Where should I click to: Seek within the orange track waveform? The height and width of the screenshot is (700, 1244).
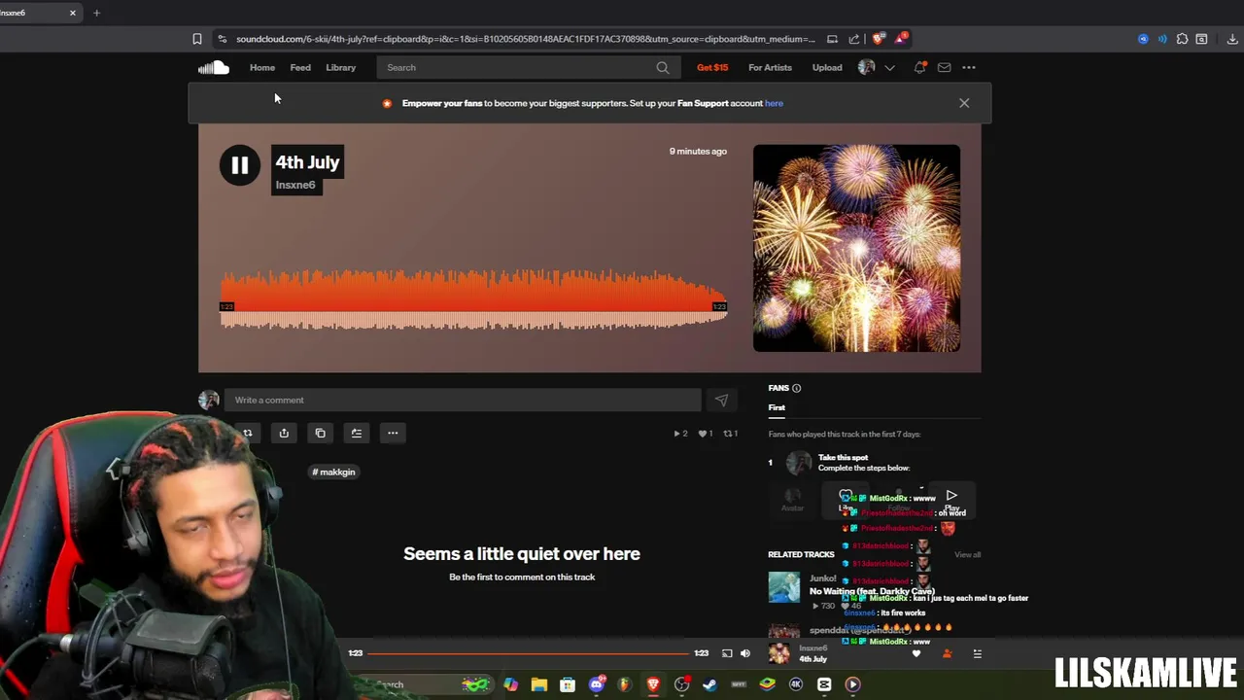pos(473,299)
